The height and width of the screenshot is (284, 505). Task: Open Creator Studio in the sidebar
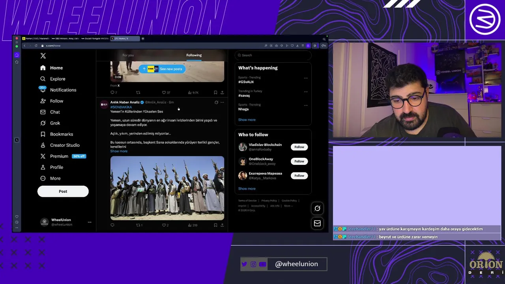60,145
